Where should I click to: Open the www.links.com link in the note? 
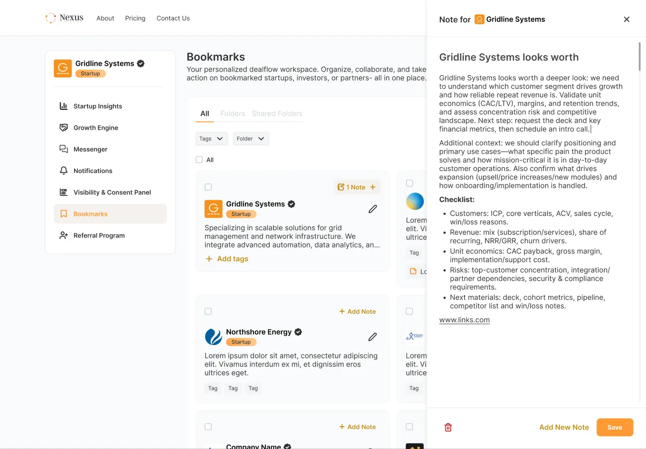pos(465,320)
